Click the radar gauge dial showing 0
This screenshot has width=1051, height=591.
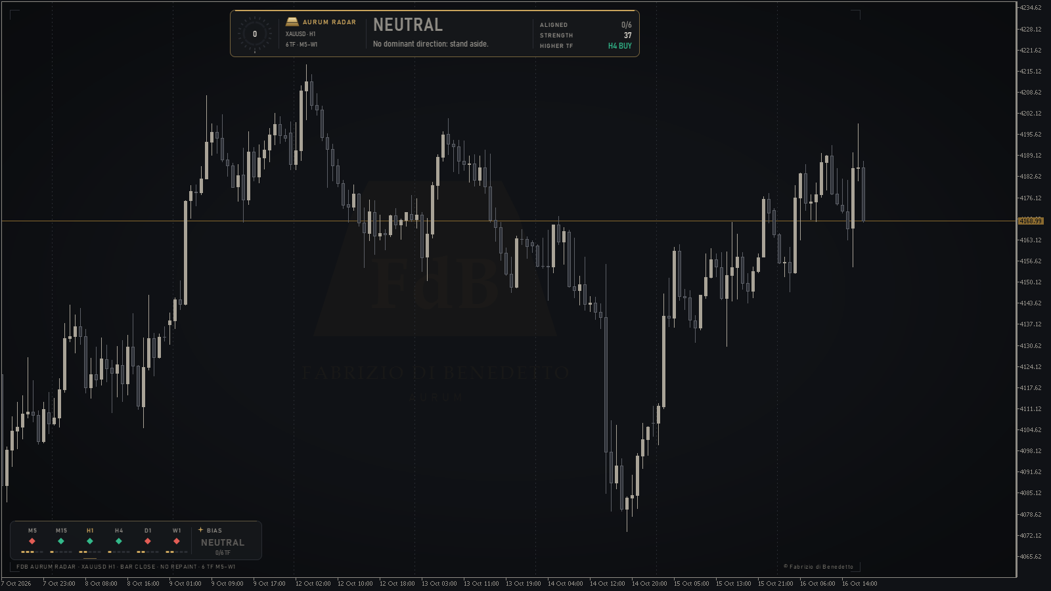coord(255,34)
